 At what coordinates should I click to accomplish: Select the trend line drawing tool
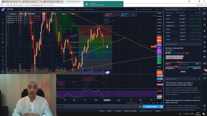point(3,19)
